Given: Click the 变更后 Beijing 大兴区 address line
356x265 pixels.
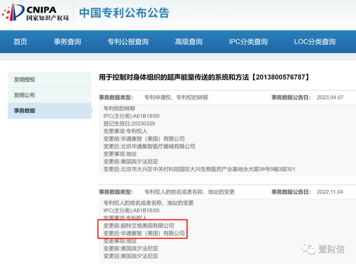Looking at the screenshot, I should point(199,169).
